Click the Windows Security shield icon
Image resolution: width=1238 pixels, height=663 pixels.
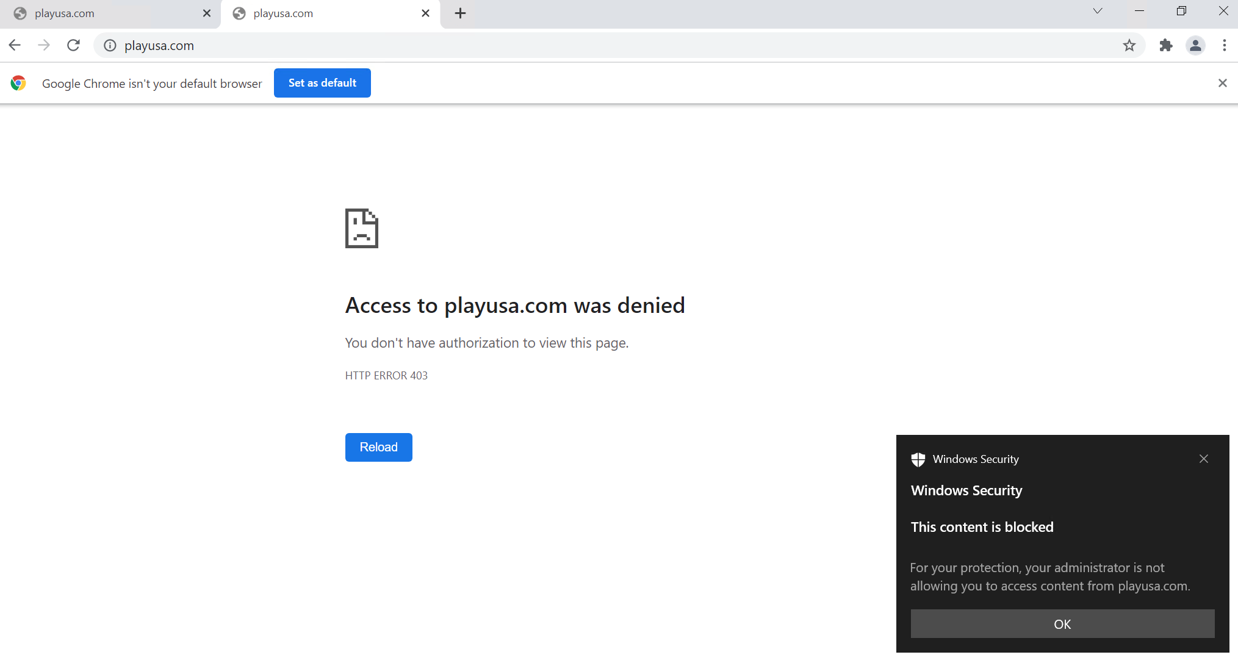(918, 459)
